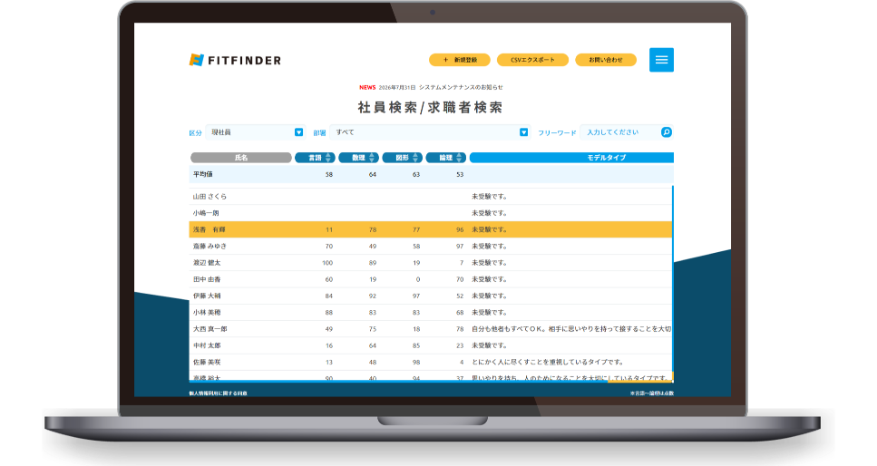The height and width of the screenshot is (466, 877).
Task: Open the hamburger menu
Action: [x=661, y=60]
